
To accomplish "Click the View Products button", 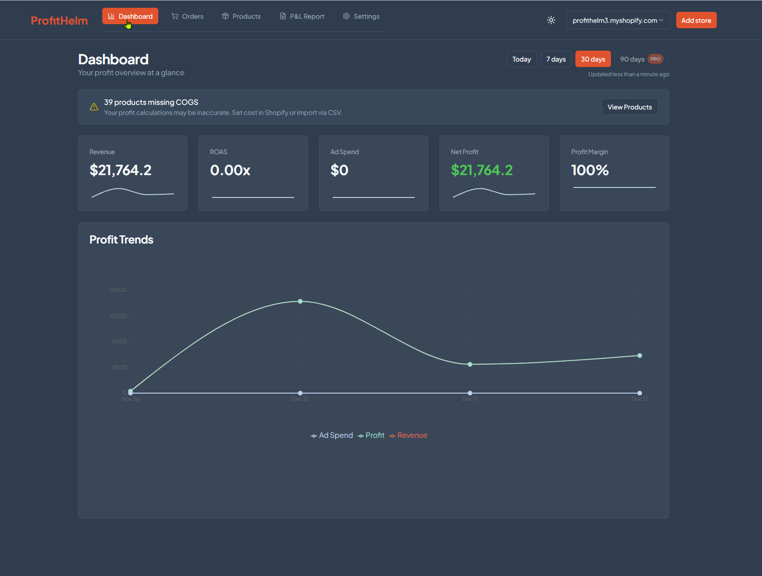I will pos(629,107).
